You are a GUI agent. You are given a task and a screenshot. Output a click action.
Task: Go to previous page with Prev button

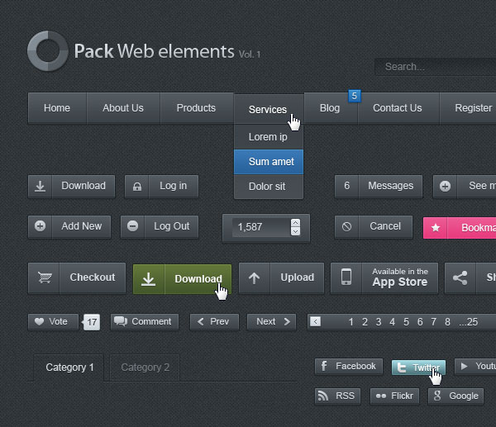click(214, 322)
